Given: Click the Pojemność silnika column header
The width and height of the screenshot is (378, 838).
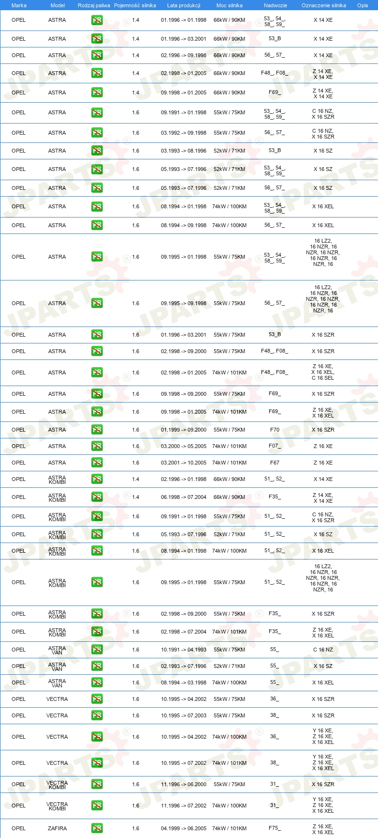Looking at the screenshot, I should [x=135, y=5].
